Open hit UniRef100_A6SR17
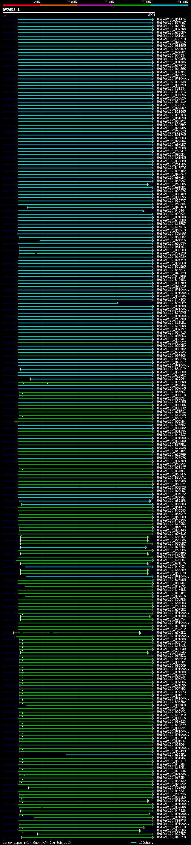Viewport: 191px width, 845px height. (171, 418)
